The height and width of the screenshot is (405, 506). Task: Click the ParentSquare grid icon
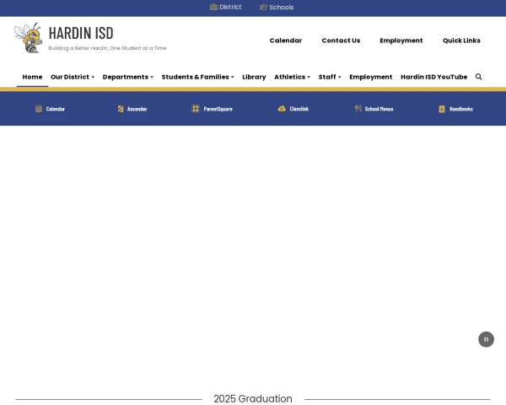pos(196,109)
